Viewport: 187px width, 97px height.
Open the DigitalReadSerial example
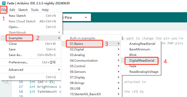click(x=141, y=61)
